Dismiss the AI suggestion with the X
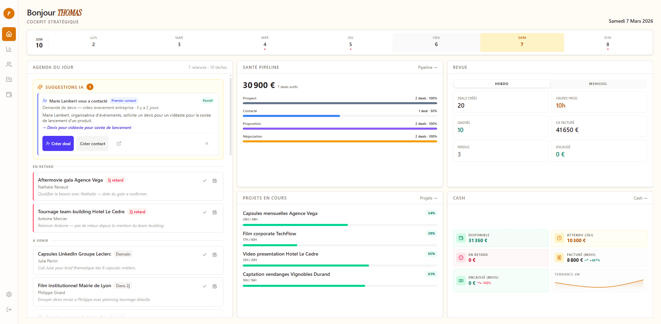Image resolution: width=661 pixels, height=324 pixels. point(207,143)
